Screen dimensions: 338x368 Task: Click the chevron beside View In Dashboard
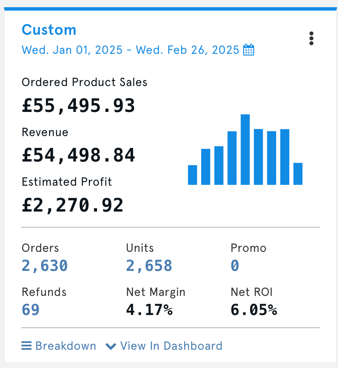tap(111, 346)
